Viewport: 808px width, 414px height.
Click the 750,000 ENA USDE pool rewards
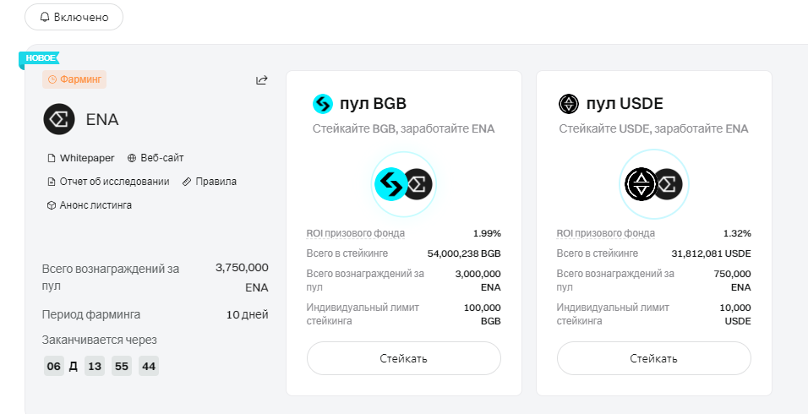(x=732, y=281)
